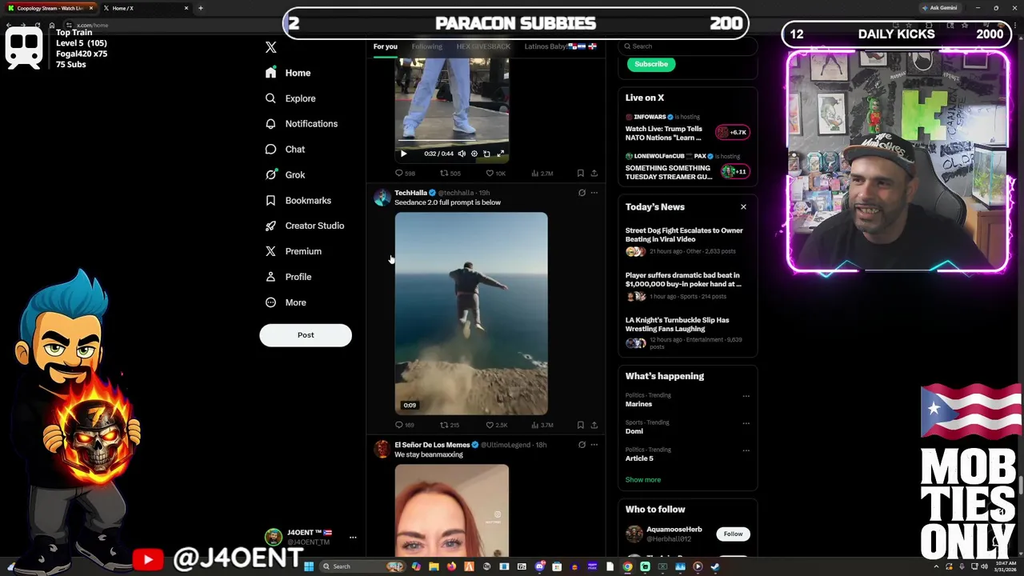This screenshot has width=1024, height=576.
Task: Open more options for Marines trend
Action: tap(746, 396)
